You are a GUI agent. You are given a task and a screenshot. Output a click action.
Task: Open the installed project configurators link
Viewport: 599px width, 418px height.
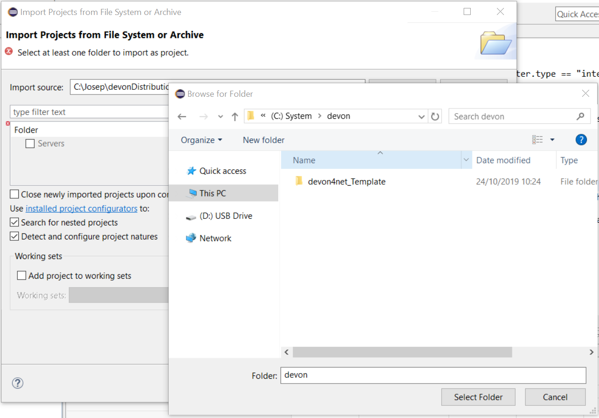pos(81,209)
